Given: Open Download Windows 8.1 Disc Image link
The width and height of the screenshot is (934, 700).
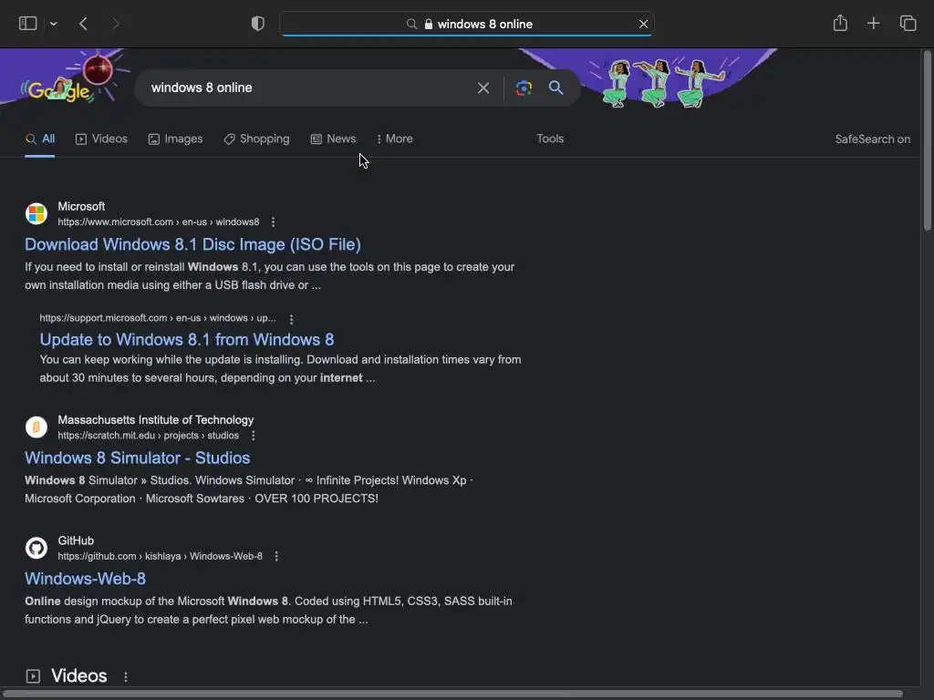Looking at the screenshot, I should 192,244.
